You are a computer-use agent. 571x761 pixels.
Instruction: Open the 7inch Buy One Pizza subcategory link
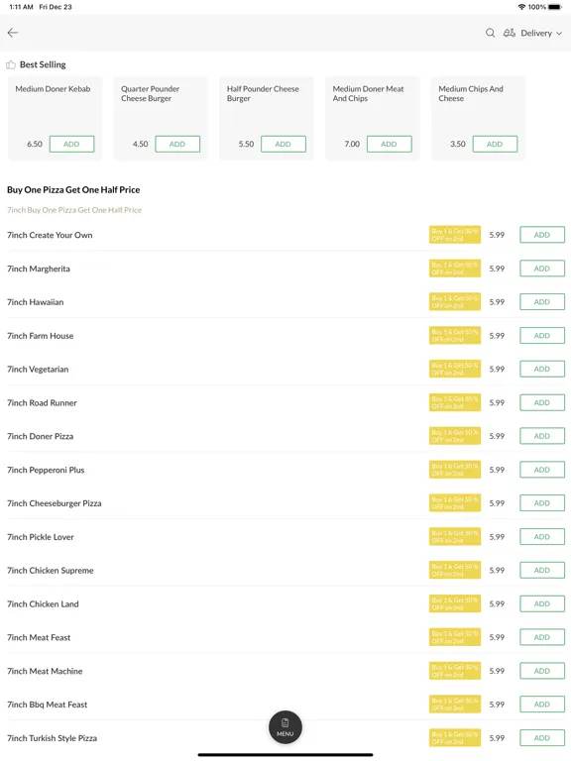point(74,210)
